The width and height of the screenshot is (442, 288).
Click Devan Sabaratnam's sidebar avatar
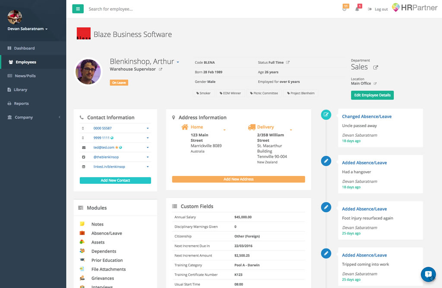pyautogui.click(x=15, y=17)
